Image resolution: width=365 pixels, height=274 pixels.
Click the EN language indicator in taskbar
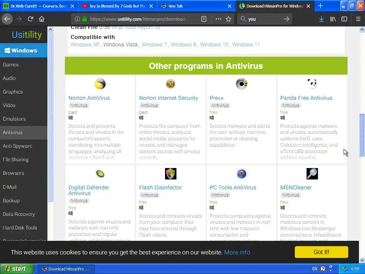[x=314, y=269]
